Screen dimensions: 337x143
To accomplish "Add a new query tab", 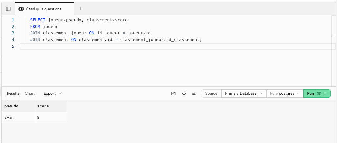I will pos(81,9).
